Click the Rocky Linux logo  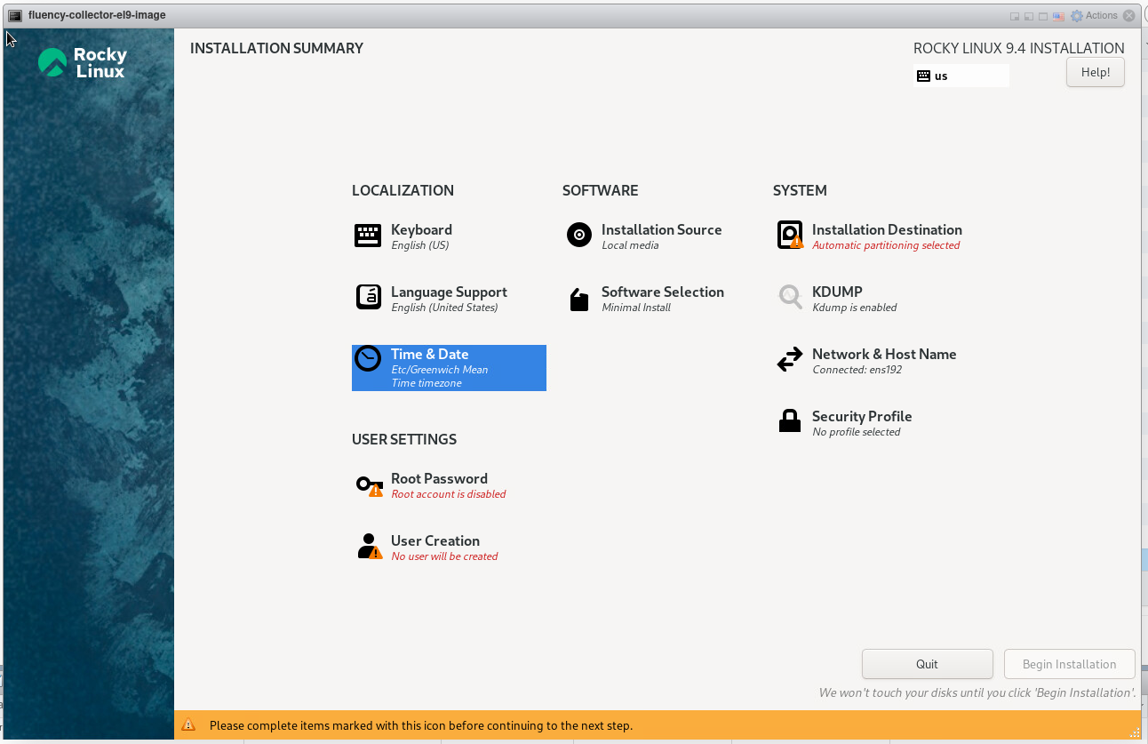pyautogui.click(x=83, y=62)
